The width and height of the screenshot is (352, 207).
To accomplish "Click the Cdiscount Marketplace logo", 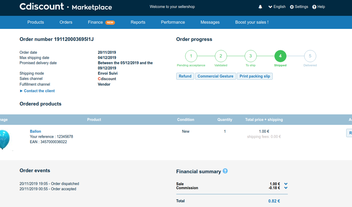I will (66, 7).
